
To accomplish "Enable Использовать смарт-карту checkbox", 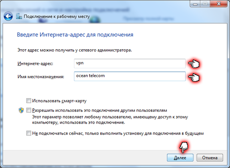I will [28, 100].
